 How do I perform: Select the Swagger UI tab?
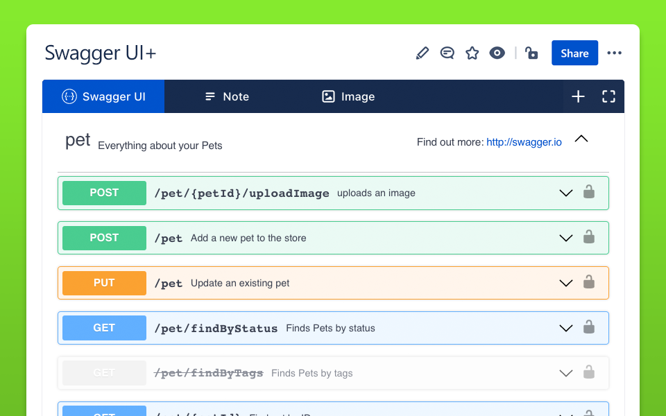click(103, 96)
